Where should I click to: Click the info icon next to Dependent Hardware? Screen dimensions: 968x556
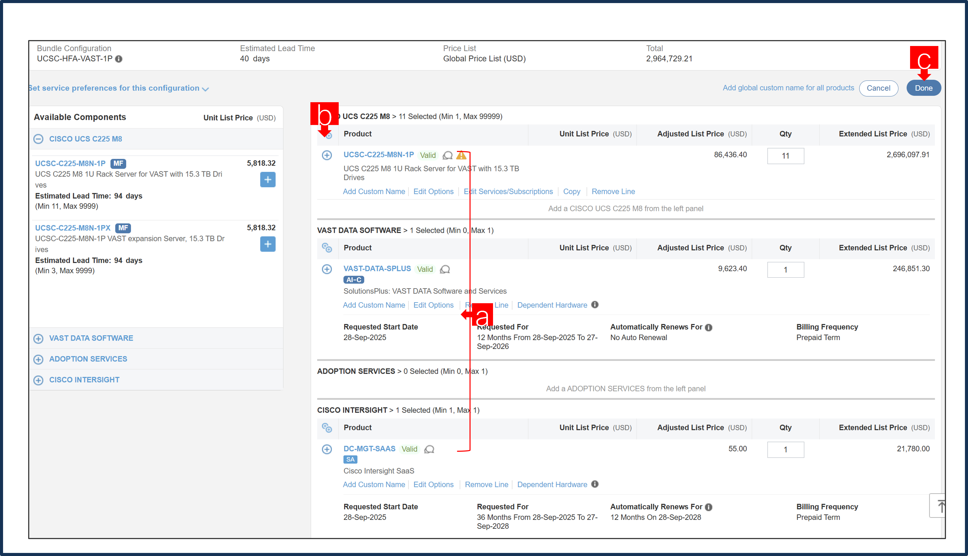click(x=595, y=305)
